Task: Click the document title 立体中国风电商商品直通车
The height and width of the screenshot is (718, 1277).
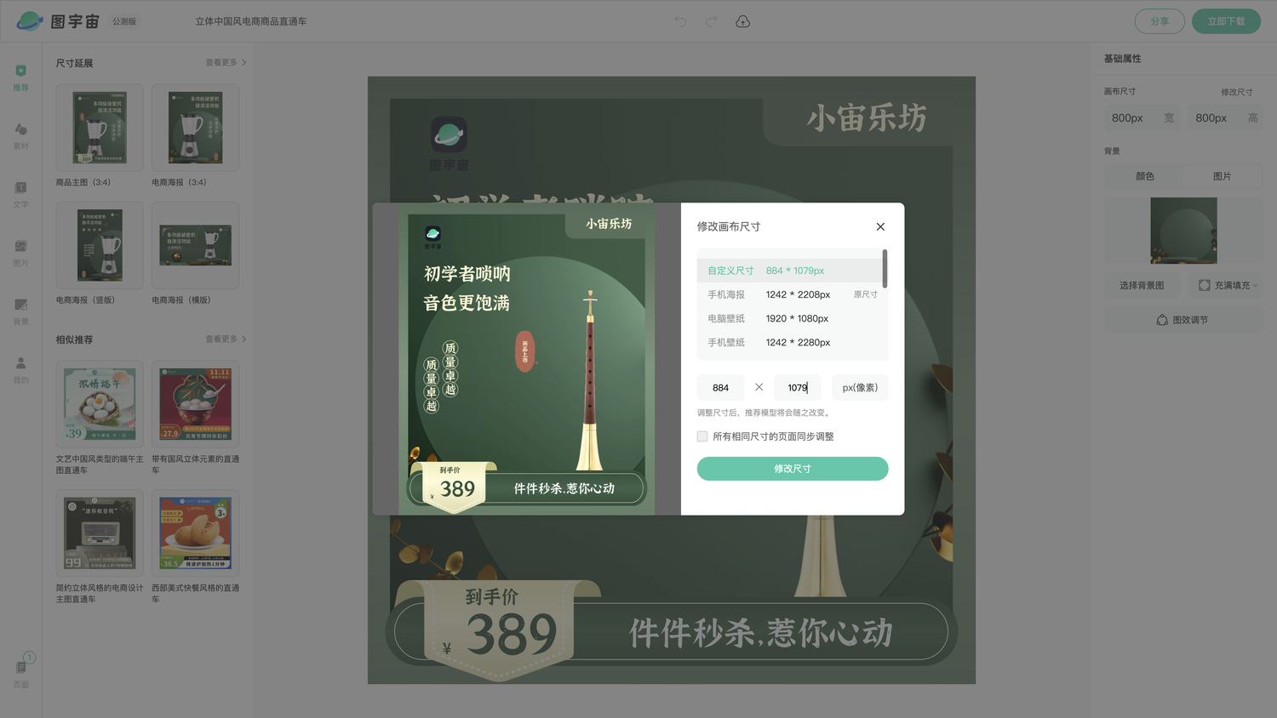Action: [251, 21]
